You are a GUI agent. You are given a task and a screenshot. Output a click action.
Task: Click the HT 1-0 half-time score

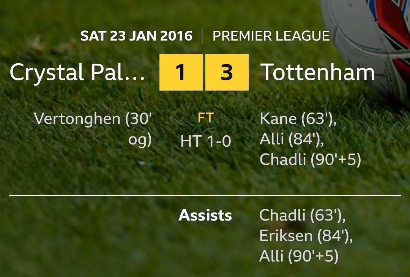(x=206, y=141)
